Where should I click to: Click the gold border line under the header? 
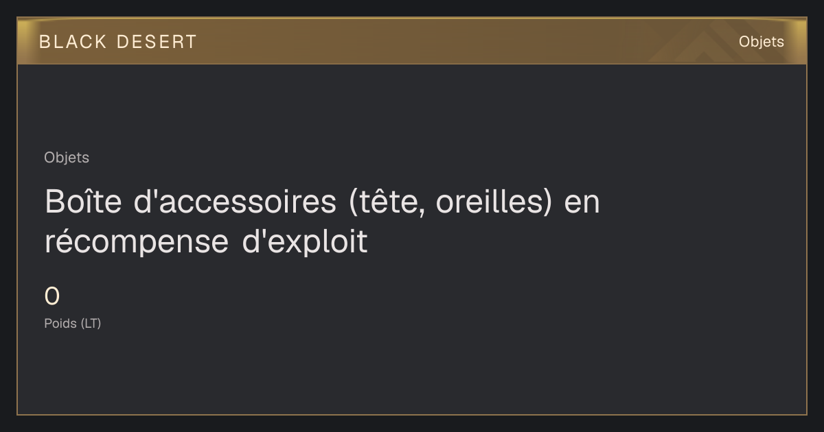pos(412,64)
